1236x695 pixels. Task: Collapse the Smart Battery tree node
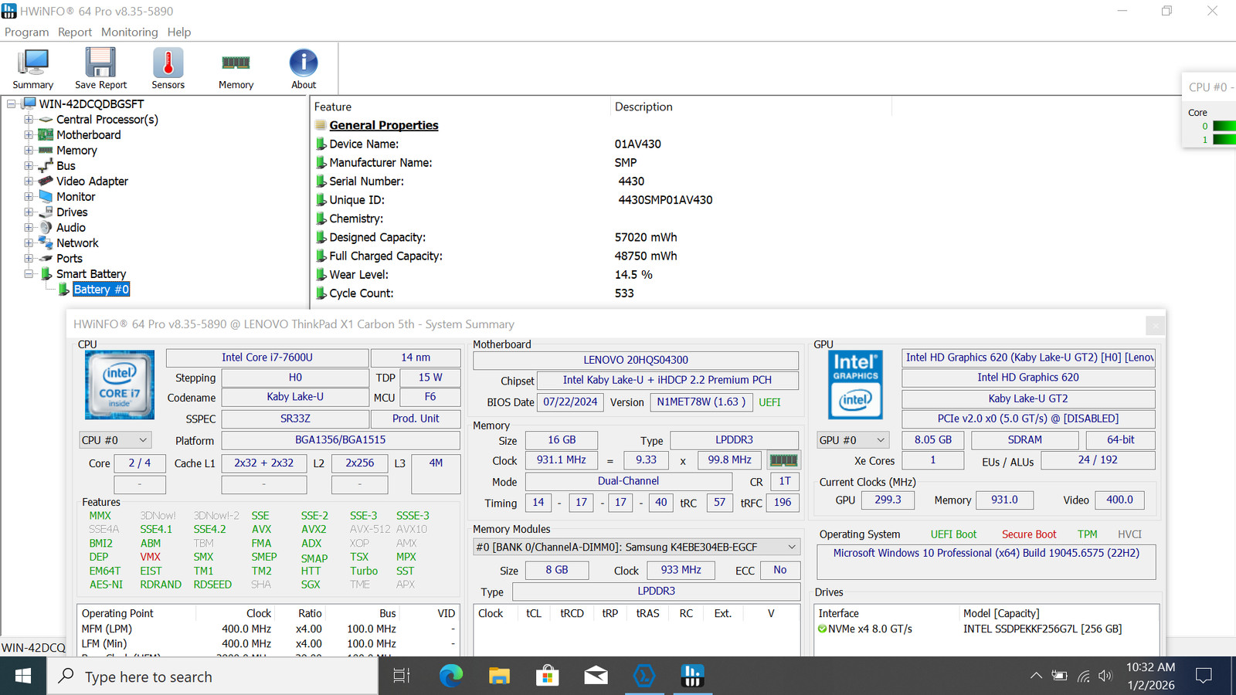click(x=29, y=274)
